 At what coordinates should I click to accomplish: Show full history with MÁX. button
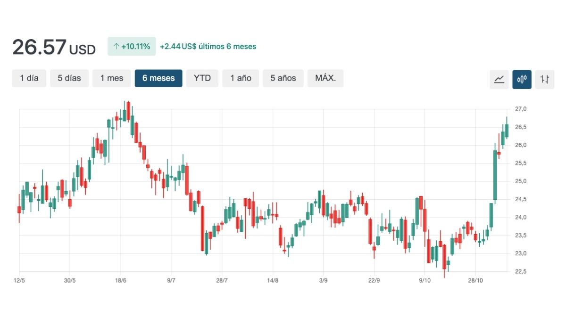(x=325, y=78)
